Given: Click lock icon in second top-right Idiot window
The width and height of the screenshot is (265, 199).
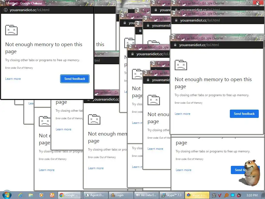Looking at the screenshot, I should [176, 20].
